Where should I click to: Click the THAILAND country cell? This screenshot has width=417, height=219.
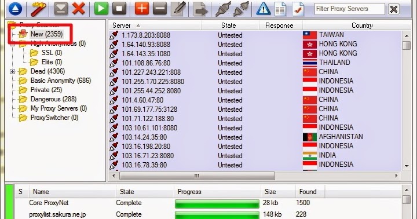[334, 63]
